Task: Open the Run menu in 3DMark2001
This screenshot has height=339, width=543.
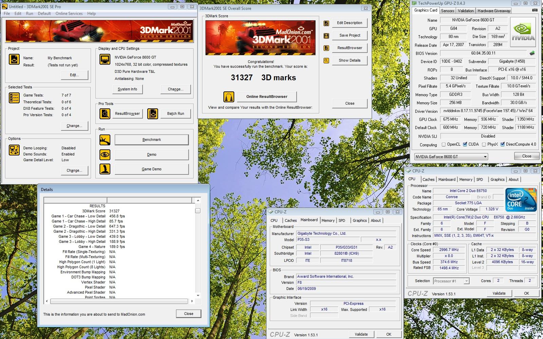Action: [30, 14]
